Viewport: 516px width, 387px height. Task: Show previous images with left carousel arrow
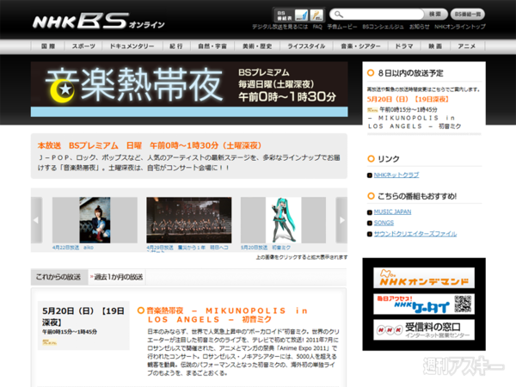pyautogui.click(x=36, y=220)
